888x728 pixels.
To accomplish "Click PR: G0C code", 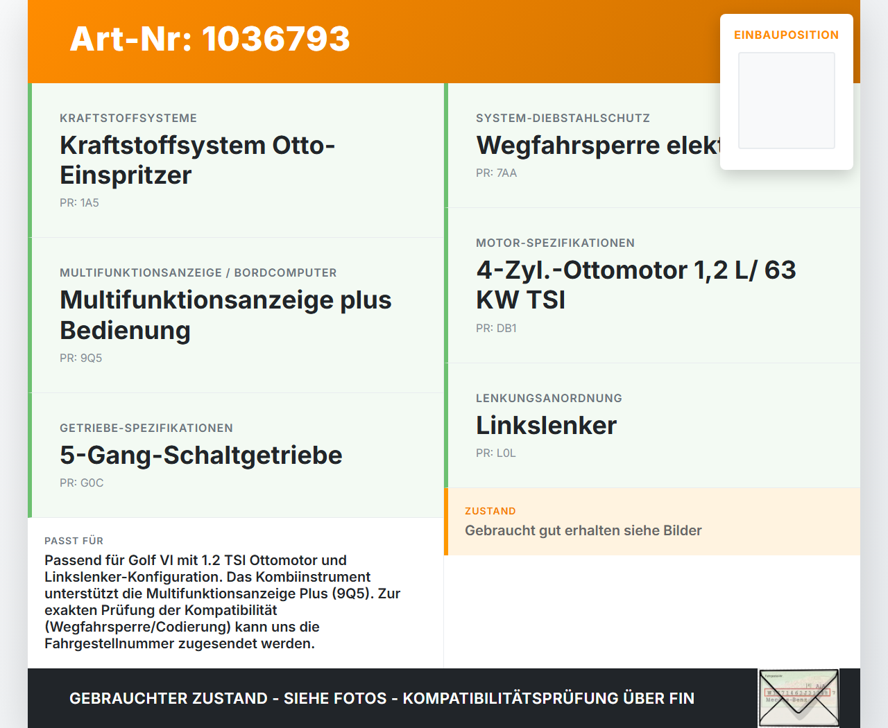I will pyautogui.click(x=81, y=483).
